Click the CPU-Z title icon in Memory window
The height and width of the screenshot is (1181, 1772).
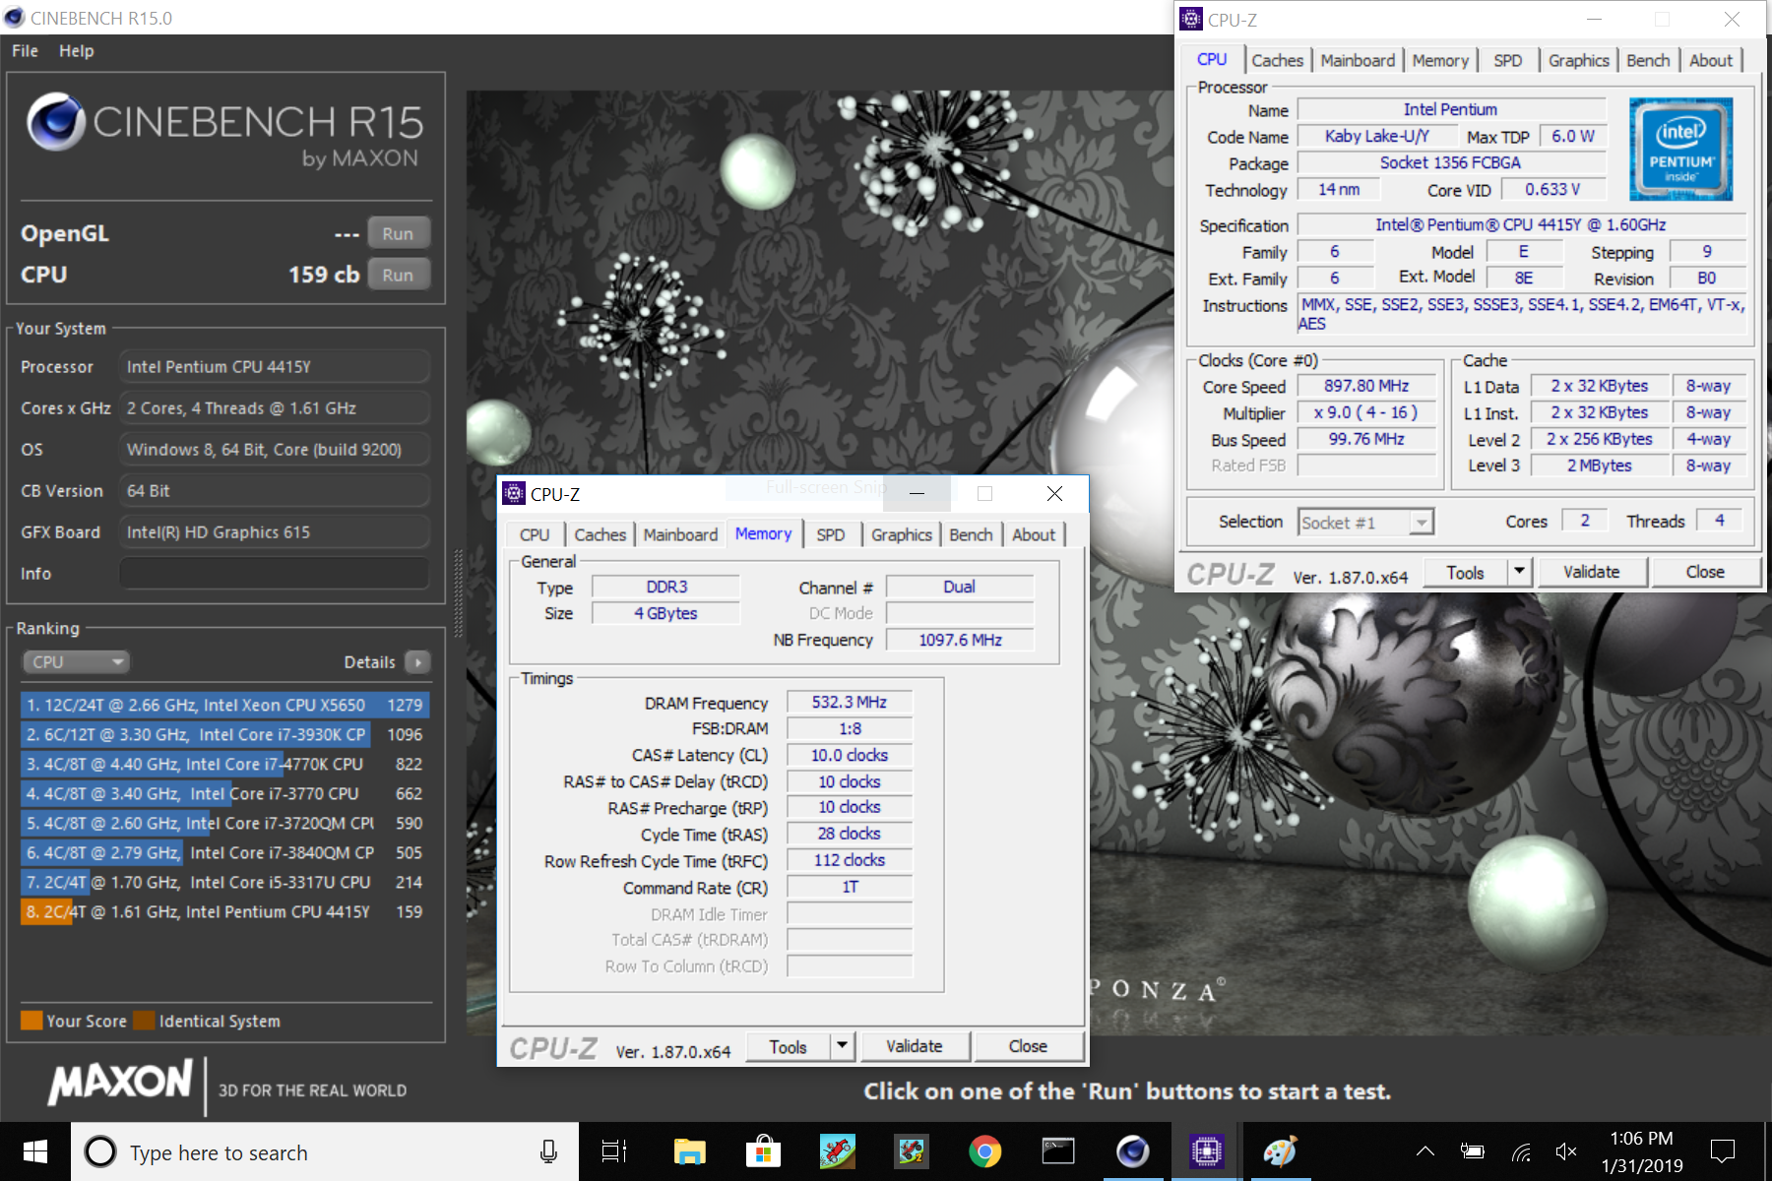click(x=514, y=494)
